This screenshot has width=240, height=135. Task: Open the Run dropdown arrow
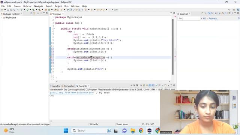[x=30, y=10]
